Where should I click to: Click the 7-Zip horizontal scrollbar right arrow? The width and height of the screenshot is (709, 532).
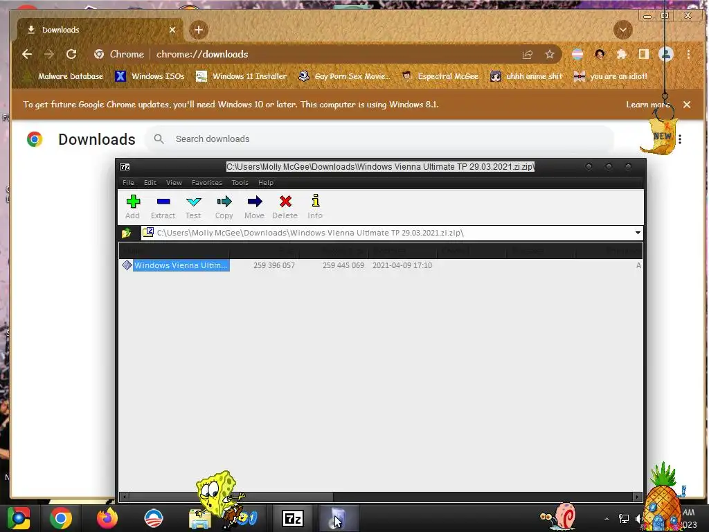pyautogui.click(x=637, y=497)
